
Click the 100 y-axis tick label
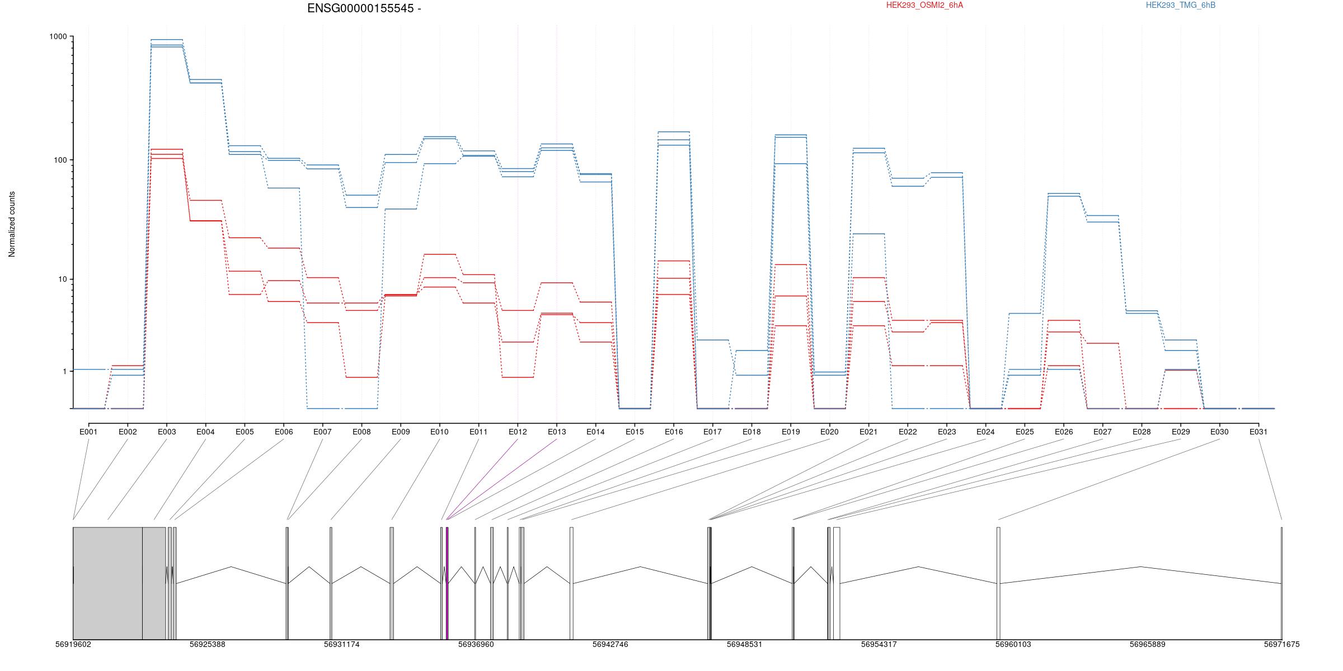(60, 160)
